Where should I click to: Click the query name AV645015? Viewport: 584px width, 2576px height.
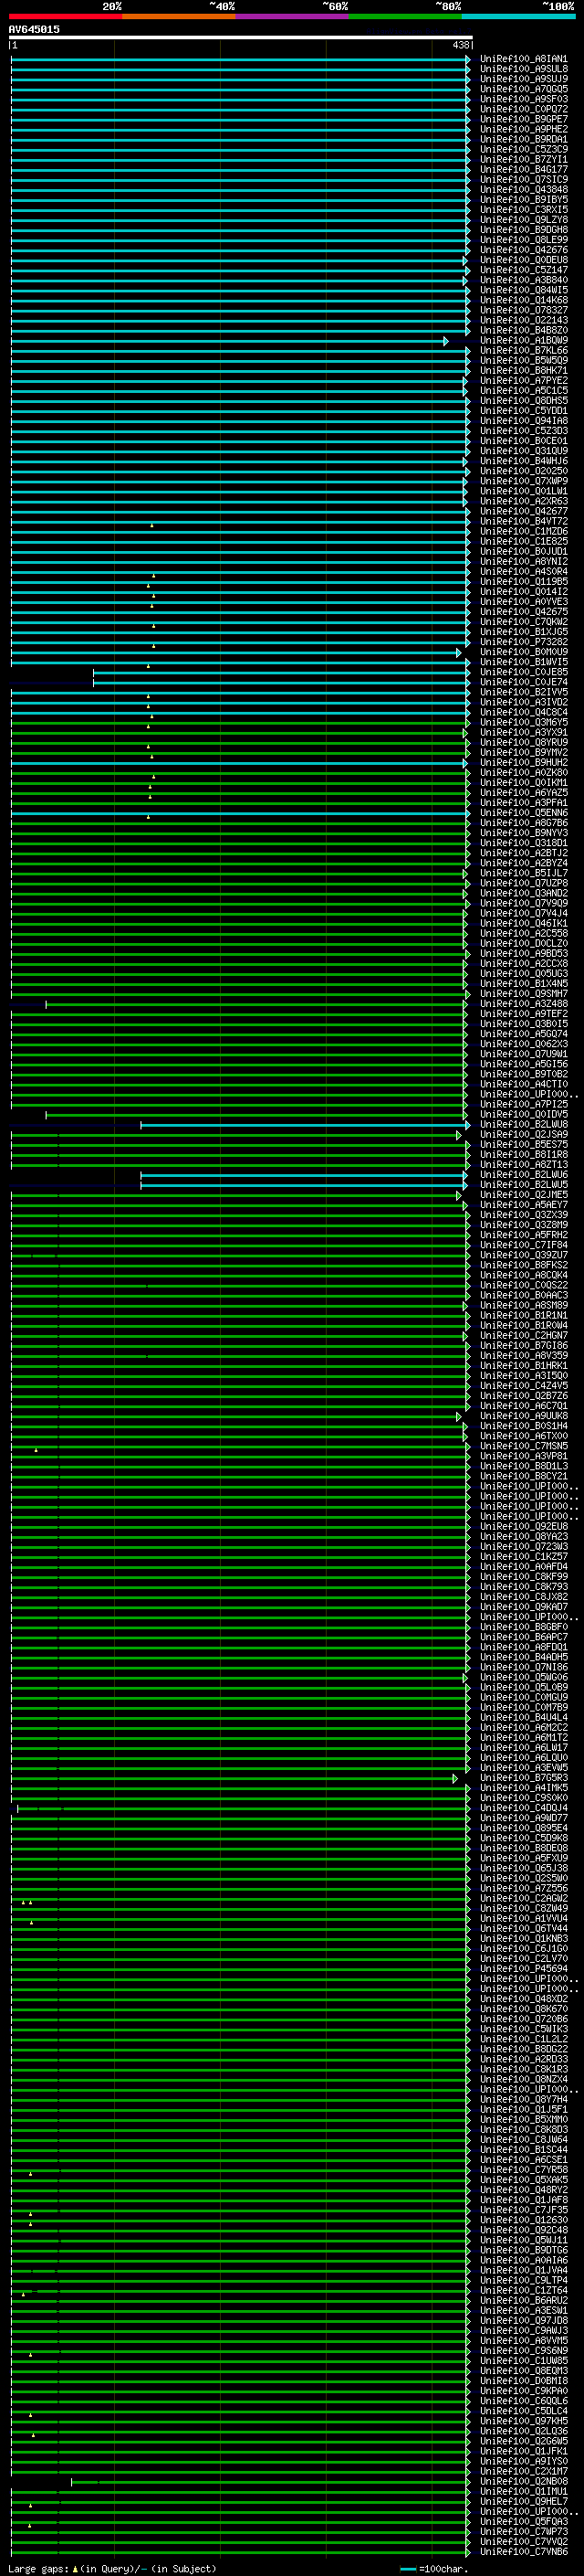point(34,29)
